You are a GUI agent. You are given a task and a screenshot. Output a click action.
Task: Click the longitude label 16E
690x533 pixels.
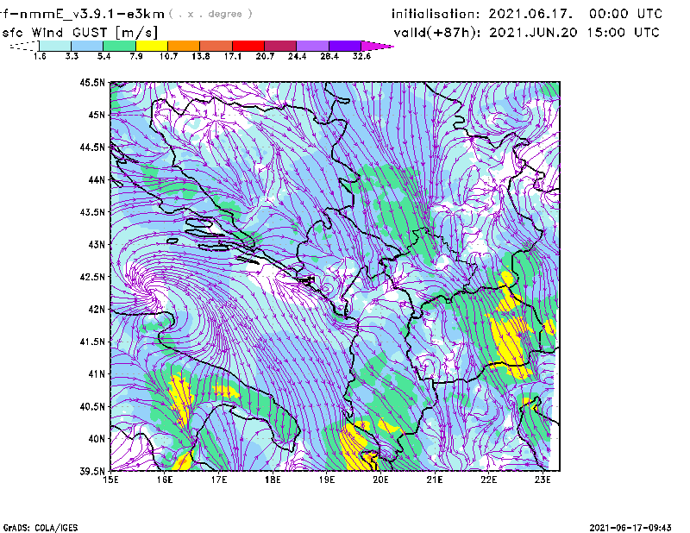tap(165, 480)
